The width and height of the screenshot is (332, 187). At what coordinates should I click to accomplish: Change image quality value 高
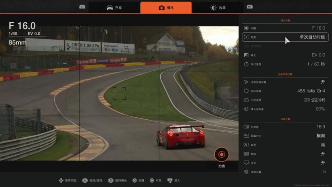[x=323, y=145]
